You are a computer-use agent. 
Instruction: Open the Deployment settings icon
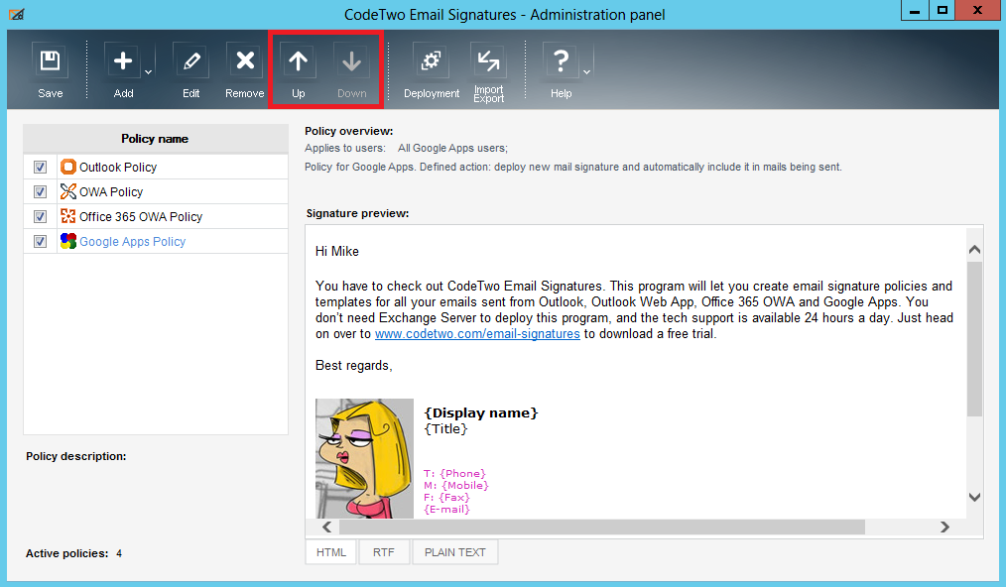tap(431, 61)
